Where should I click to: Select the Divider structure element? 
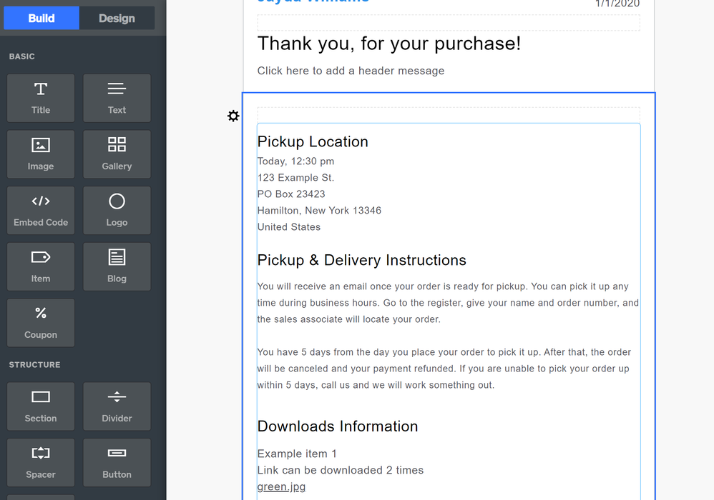point(117,406)
